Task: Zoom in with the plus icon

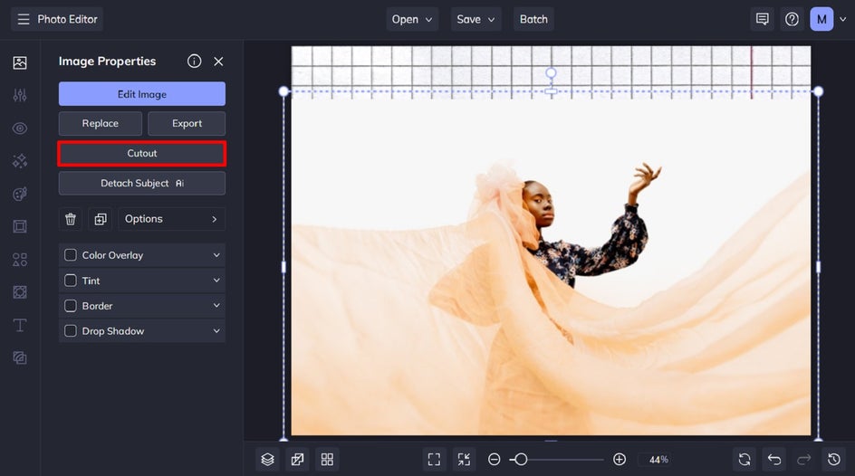Action: click(x=620, y=460)
